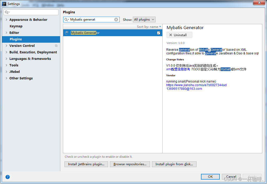Select the Tools settings label
This screenshot has width=267, height=184.
coord(14,65)
